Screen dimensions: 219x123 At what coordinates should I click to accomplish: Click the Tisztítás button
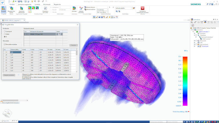point(74,45)
